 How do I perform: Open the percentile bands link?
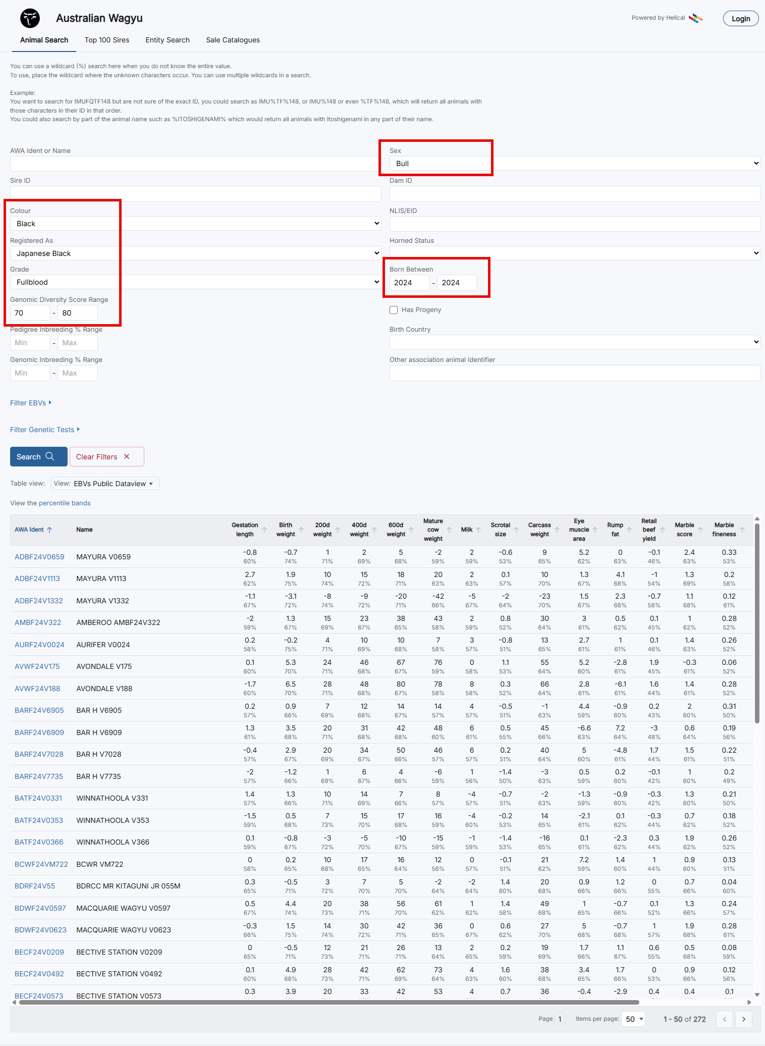pyautogui.click(x=65, y=503)
